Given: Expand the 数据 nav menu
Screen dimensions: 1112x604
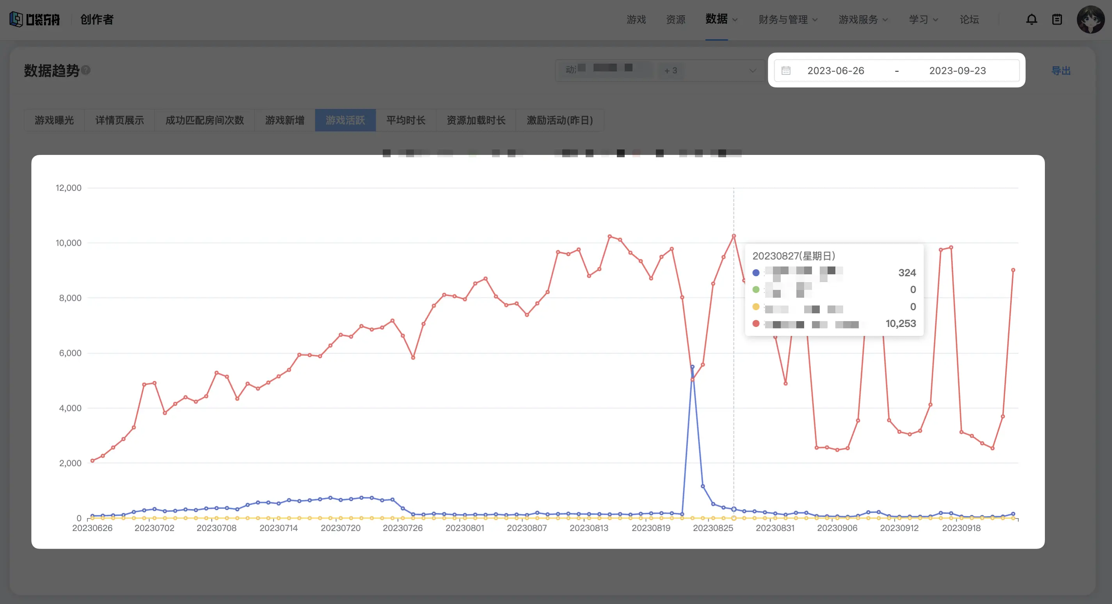Looking at the screenshot, I should pyautogui.click(x=721, y=20).
